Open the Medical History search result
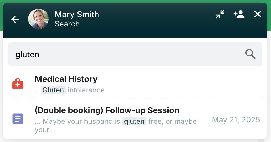 click(66, 79)
